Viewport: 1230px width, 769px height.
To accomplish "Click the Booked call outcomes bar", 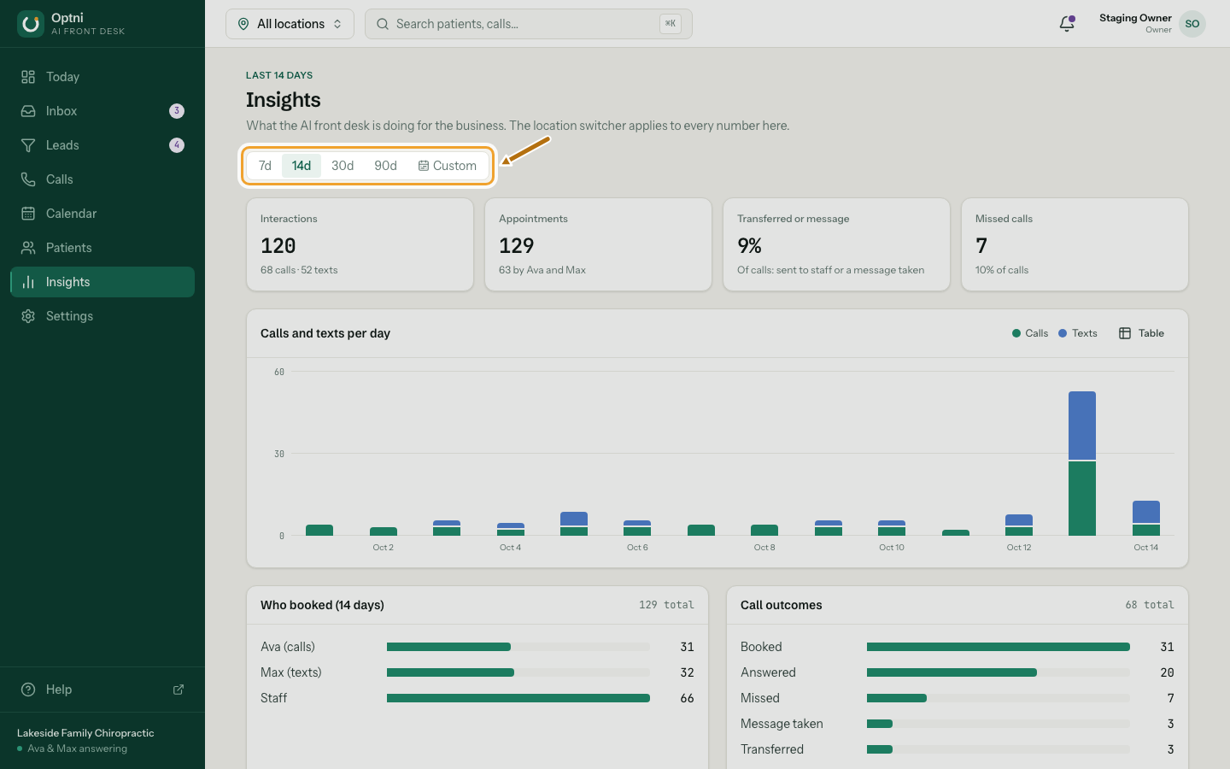I will click(x=999, y=647).
